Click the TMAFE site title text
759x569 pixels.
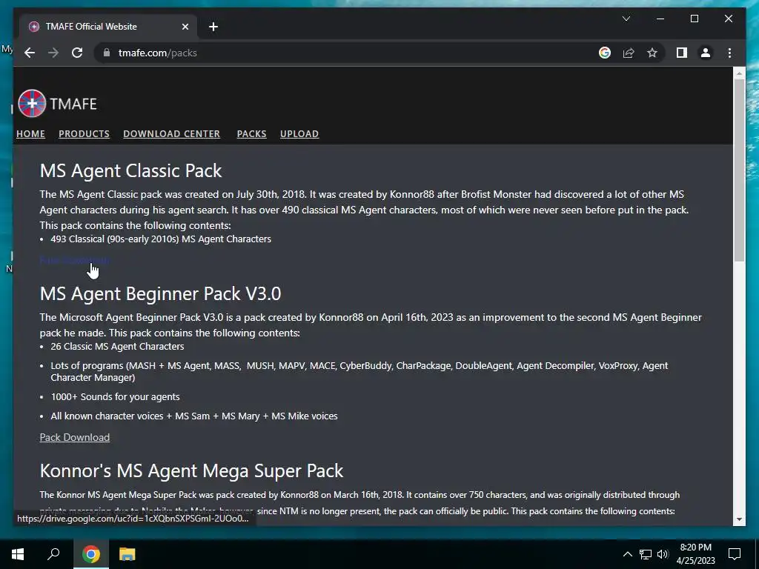73,104
